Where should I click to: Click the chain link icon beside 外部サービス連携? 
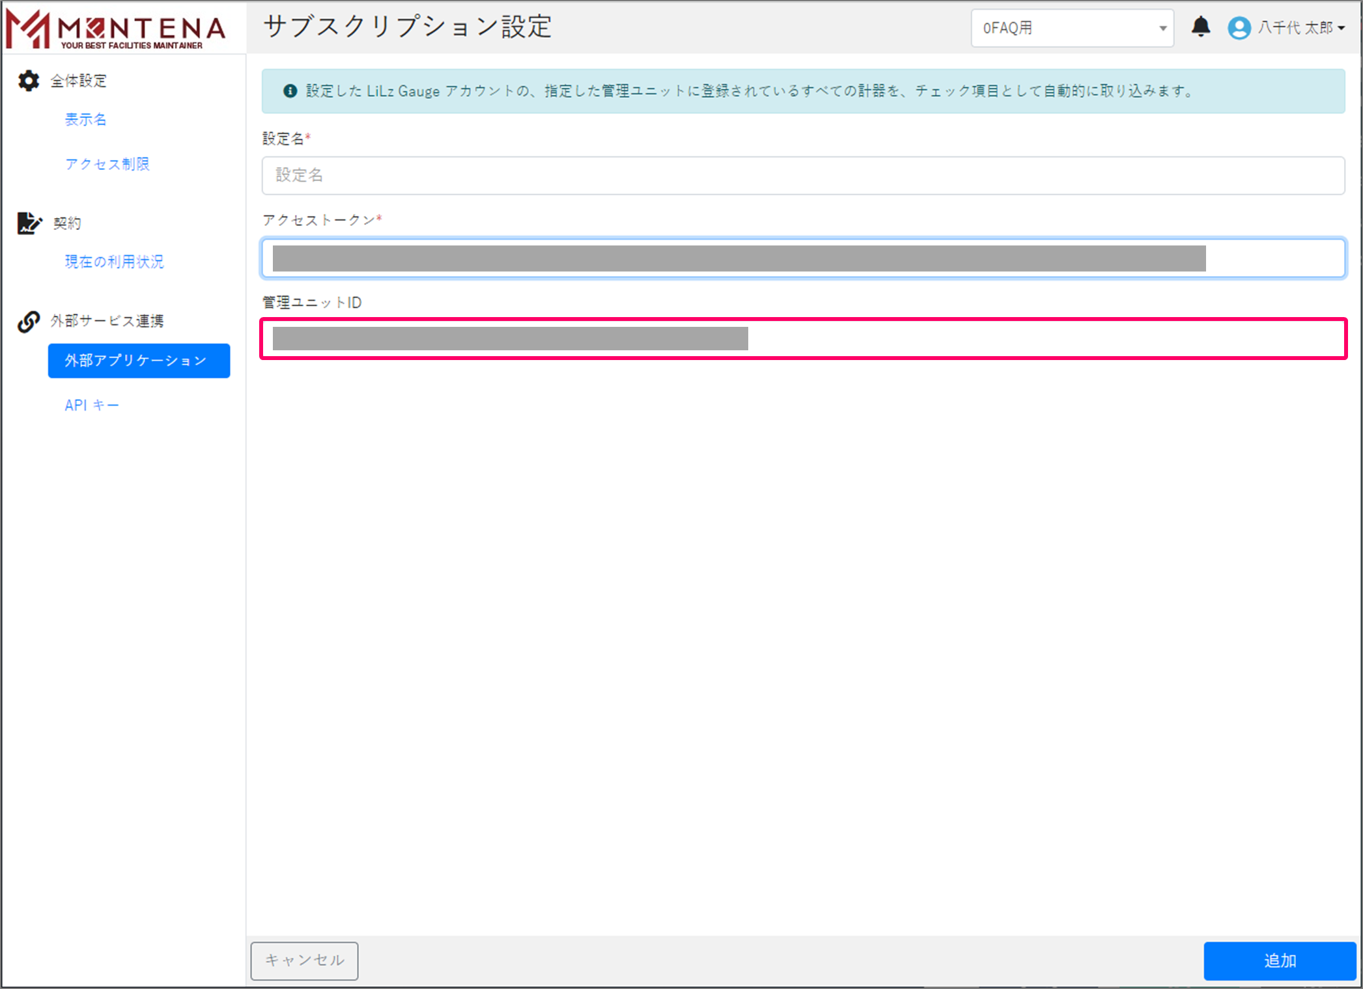[29, 321]
